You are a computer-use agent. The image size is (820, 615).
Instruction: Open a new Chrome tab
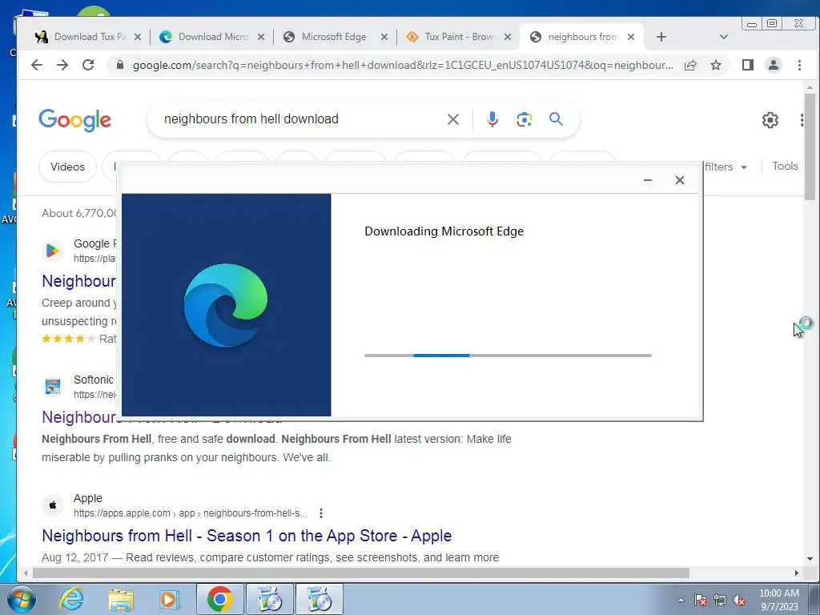tap(661, 37)
